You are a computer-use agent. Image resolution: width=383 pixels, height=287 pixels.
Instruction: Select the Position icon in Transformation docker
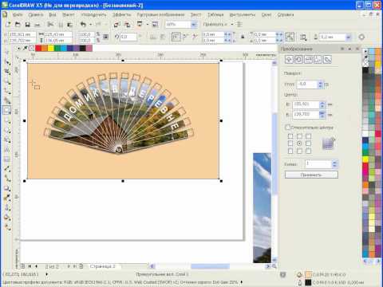click(289, 59)
